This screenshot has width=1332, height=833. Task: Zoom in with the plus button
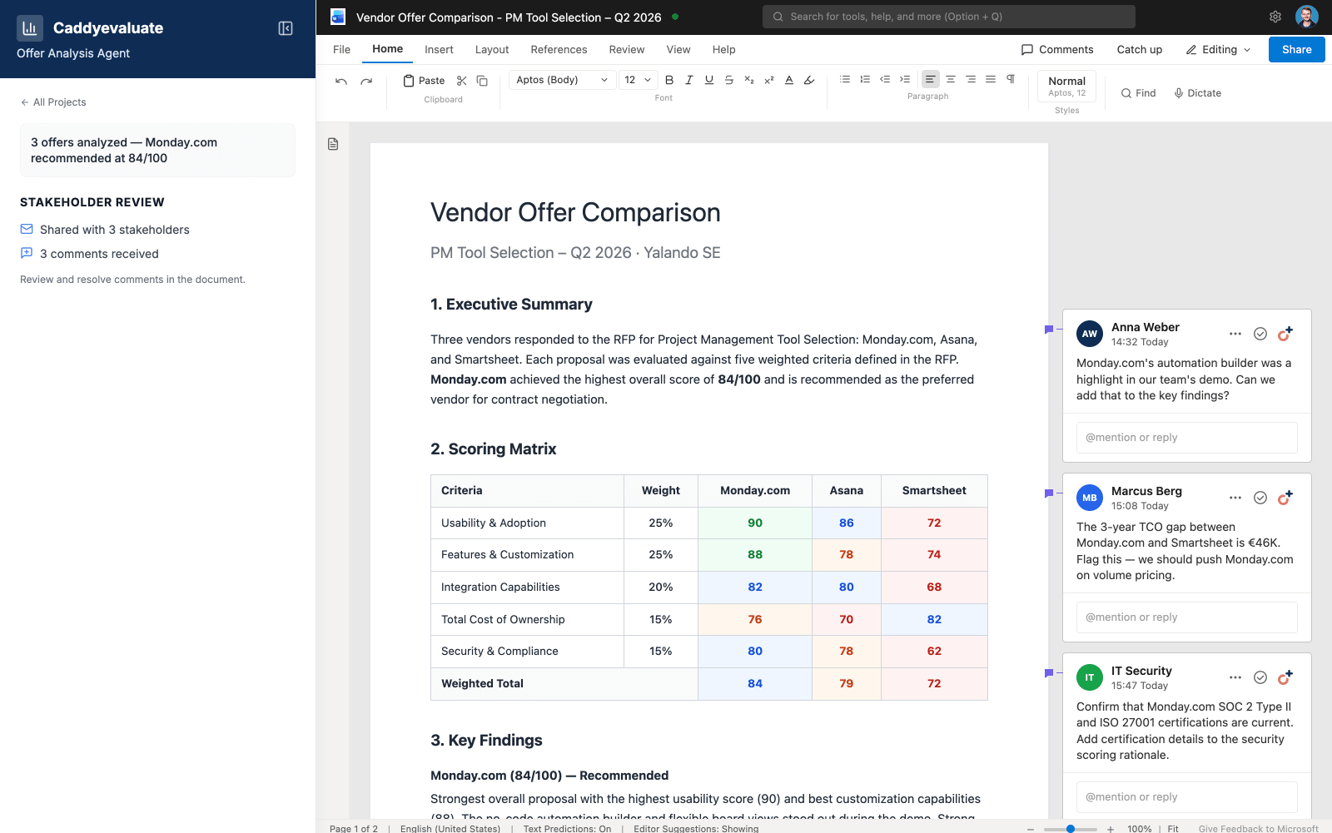(x=1110, y=829)
